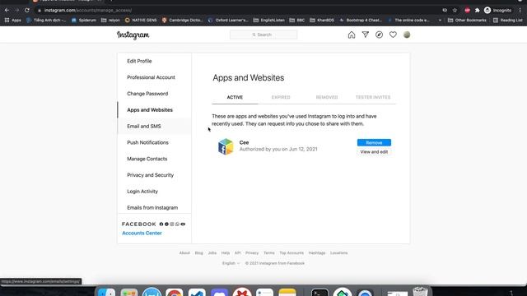Switch to the TESTER INVITES tab
This screenshot has height=296, width=527.
tap(373, 97)
